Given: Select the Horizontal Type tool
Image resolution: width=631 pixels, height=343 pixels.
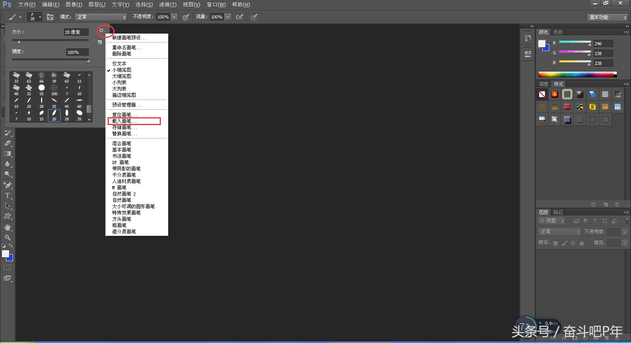Looking at the screenshot, I should click(7, 195).
